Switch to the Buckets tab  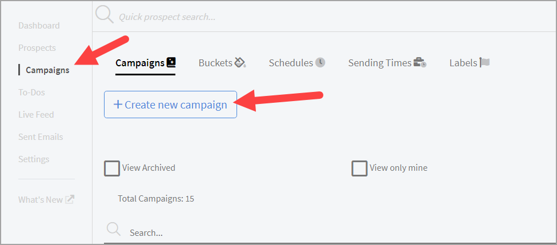[215, 63]
